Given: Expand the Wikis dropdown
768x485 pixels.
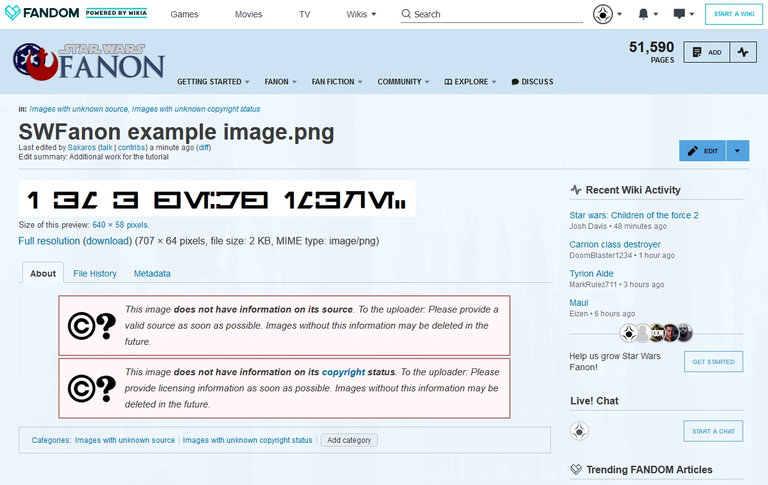Looking at the screenshot, I should point(362,14).
